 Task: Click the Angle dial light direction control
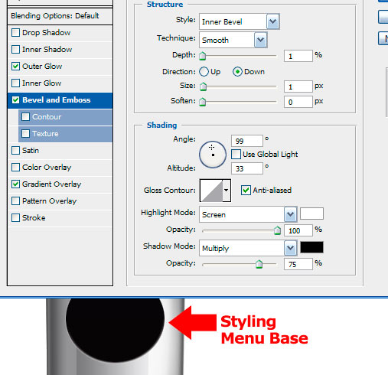(213, 155)
